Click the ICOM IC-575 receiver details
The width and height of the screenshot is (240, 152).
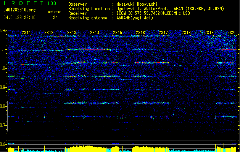coord(153,13)
